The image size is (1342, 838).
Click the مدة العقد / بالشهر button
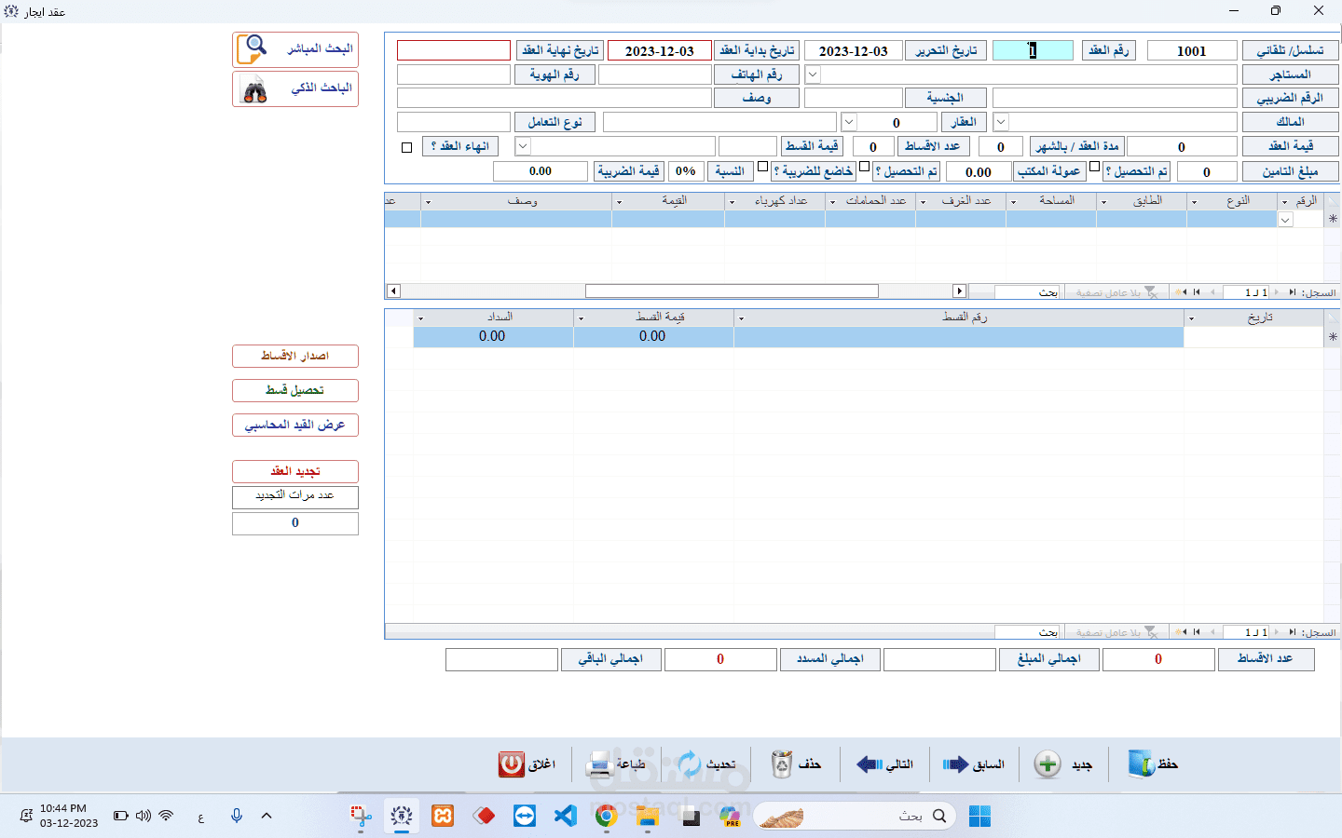pos(1077,146)
